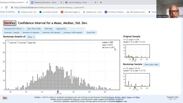
Task: Open the statistics icon Google bookmark
Action: tap(93, 12)
